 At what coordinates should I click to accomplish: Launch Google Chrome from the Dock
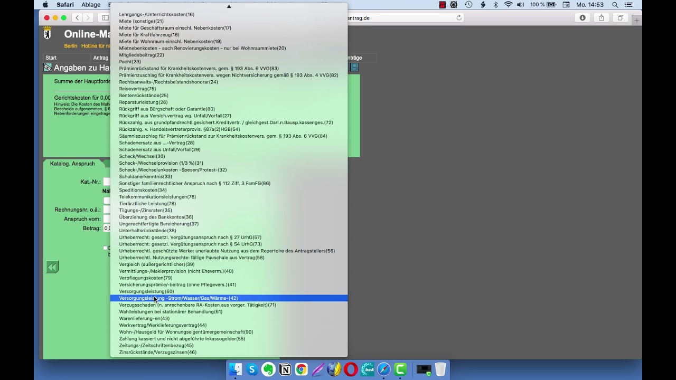(x=301, y=369)
